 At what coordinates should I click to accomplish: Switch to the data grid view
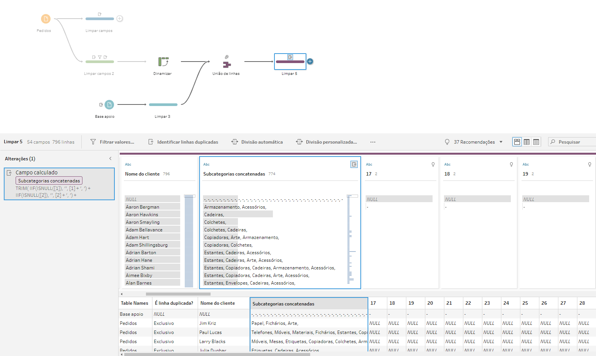point(526,142)
